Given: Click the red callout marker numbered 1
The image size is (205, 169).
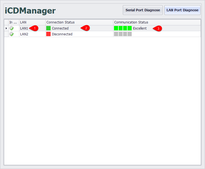Looking at the screenshot, I should tap(34, 28).
